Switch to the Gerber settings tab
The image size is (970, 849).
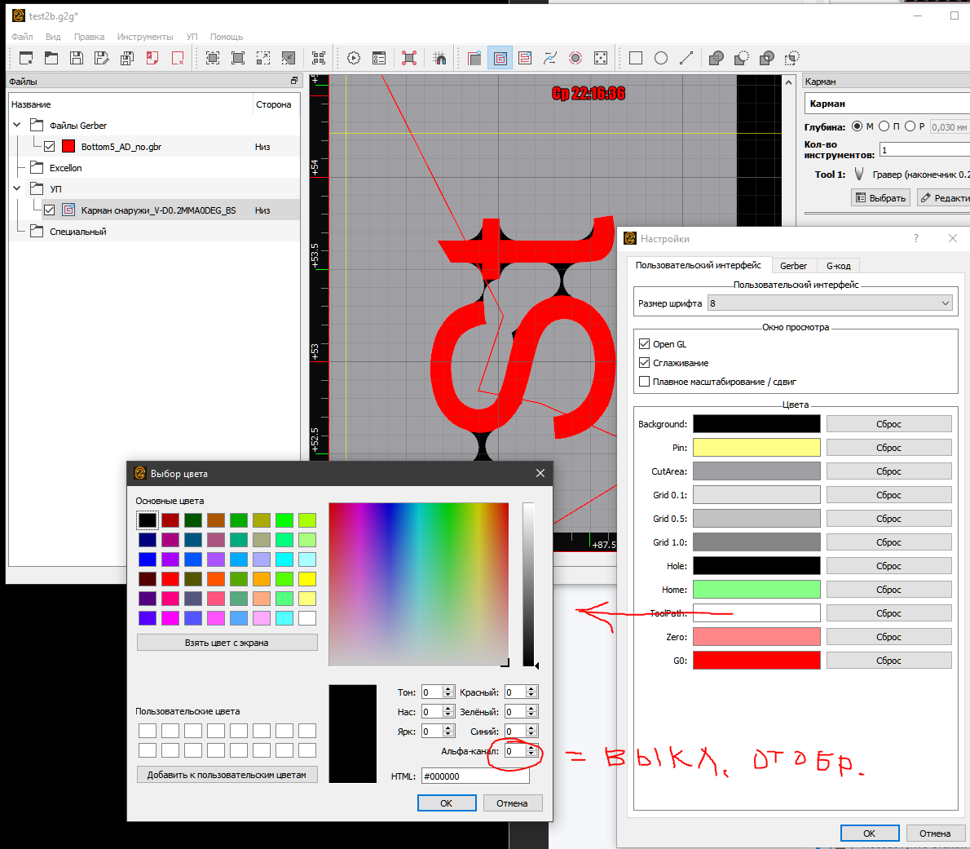pos(793,266)
